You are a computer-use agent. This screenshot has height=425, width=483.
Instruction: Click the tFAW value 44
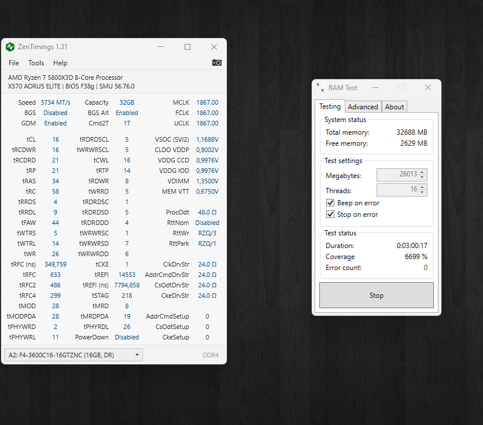[x=56, y=223]
